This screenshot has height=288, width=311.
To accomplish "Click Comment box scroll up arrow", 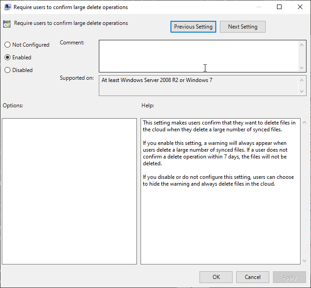I will point(302,44).
